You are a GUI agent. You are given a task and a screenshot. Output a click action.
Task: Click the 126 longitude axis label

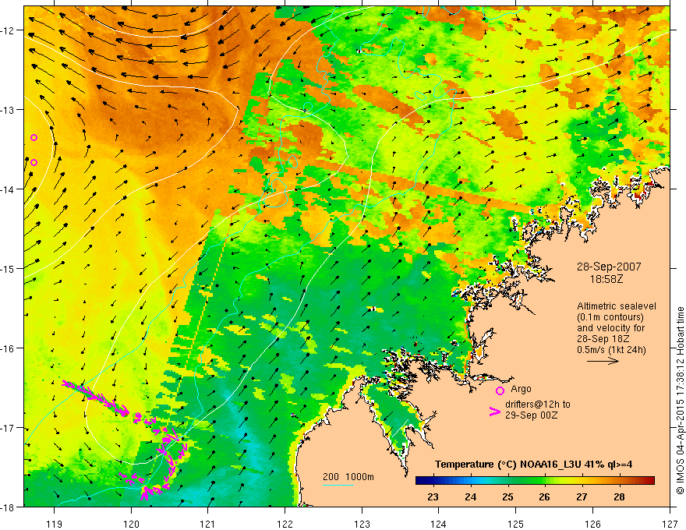pos(592,524)
